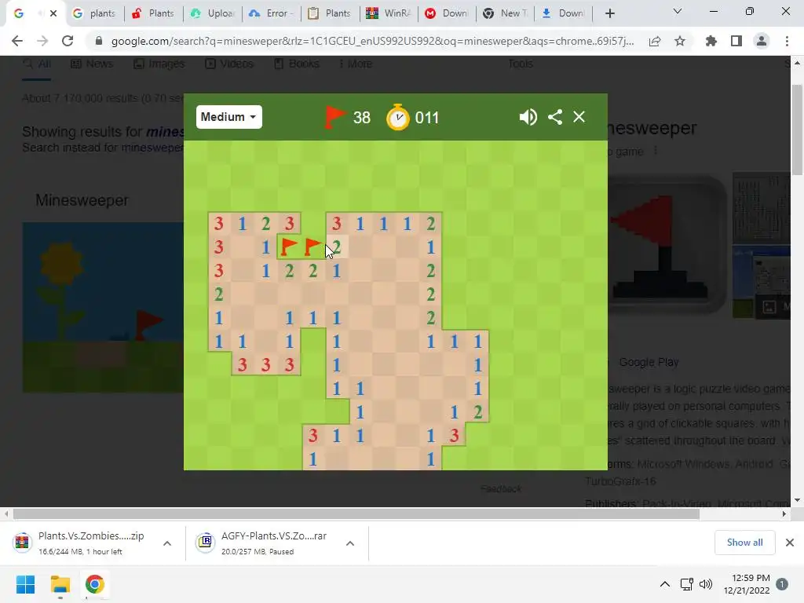The width and height of the screenshot is (804, 603).
Task: Bookmark this page with the star icon
Action: point(680,41)
